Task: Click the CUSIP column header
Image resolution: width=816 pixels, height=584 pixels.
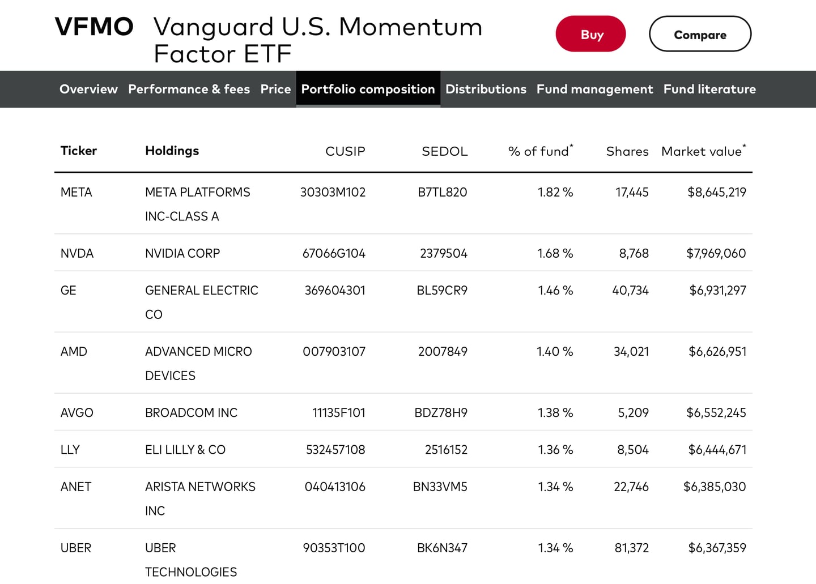Action: [x=345, y=151]
